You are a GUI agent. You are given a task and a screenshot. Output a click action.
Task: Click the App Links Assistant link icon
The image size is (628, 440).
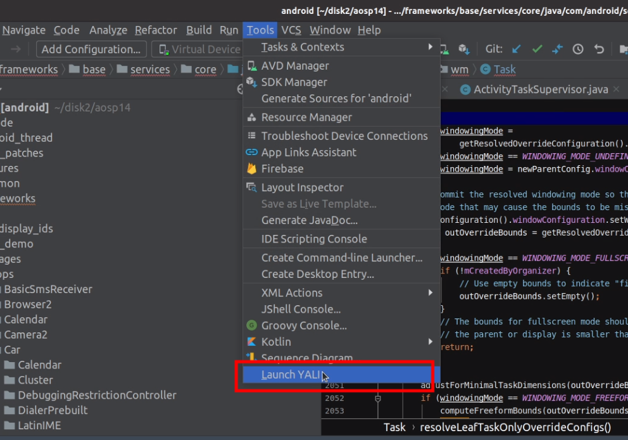point(251,152)
